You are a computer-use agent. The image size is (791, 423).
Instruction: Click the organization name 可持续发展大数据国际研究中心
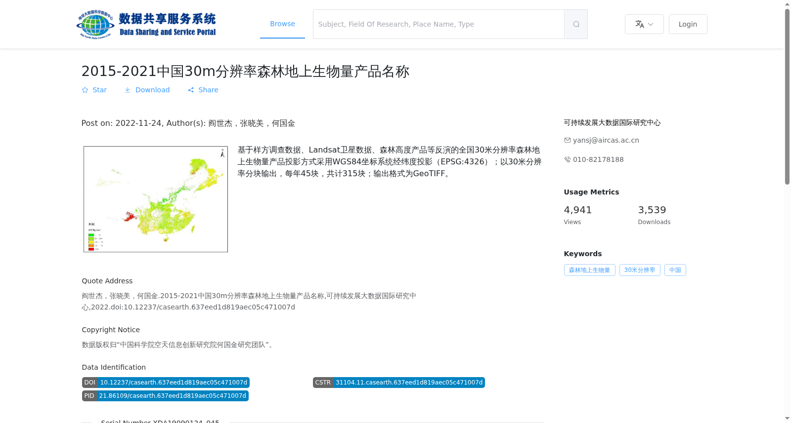(x=612, y=122)
